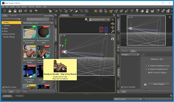
Task: Expand the toolbar overflow arrow
Action: tap(172, 11)
